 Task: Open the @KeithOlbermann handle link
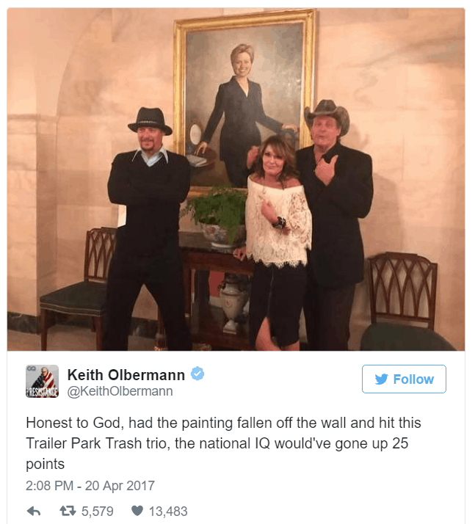point(120,391)
